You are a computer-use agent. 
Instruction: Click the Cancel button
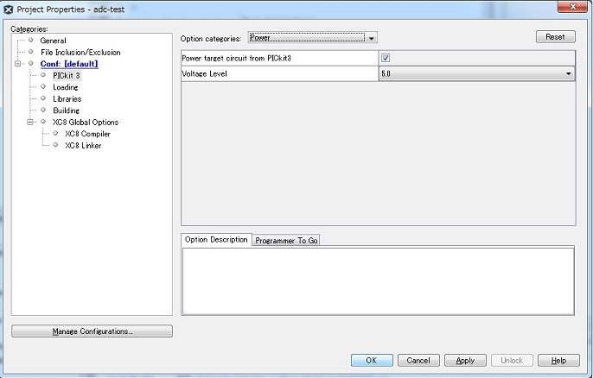[418, 360]
